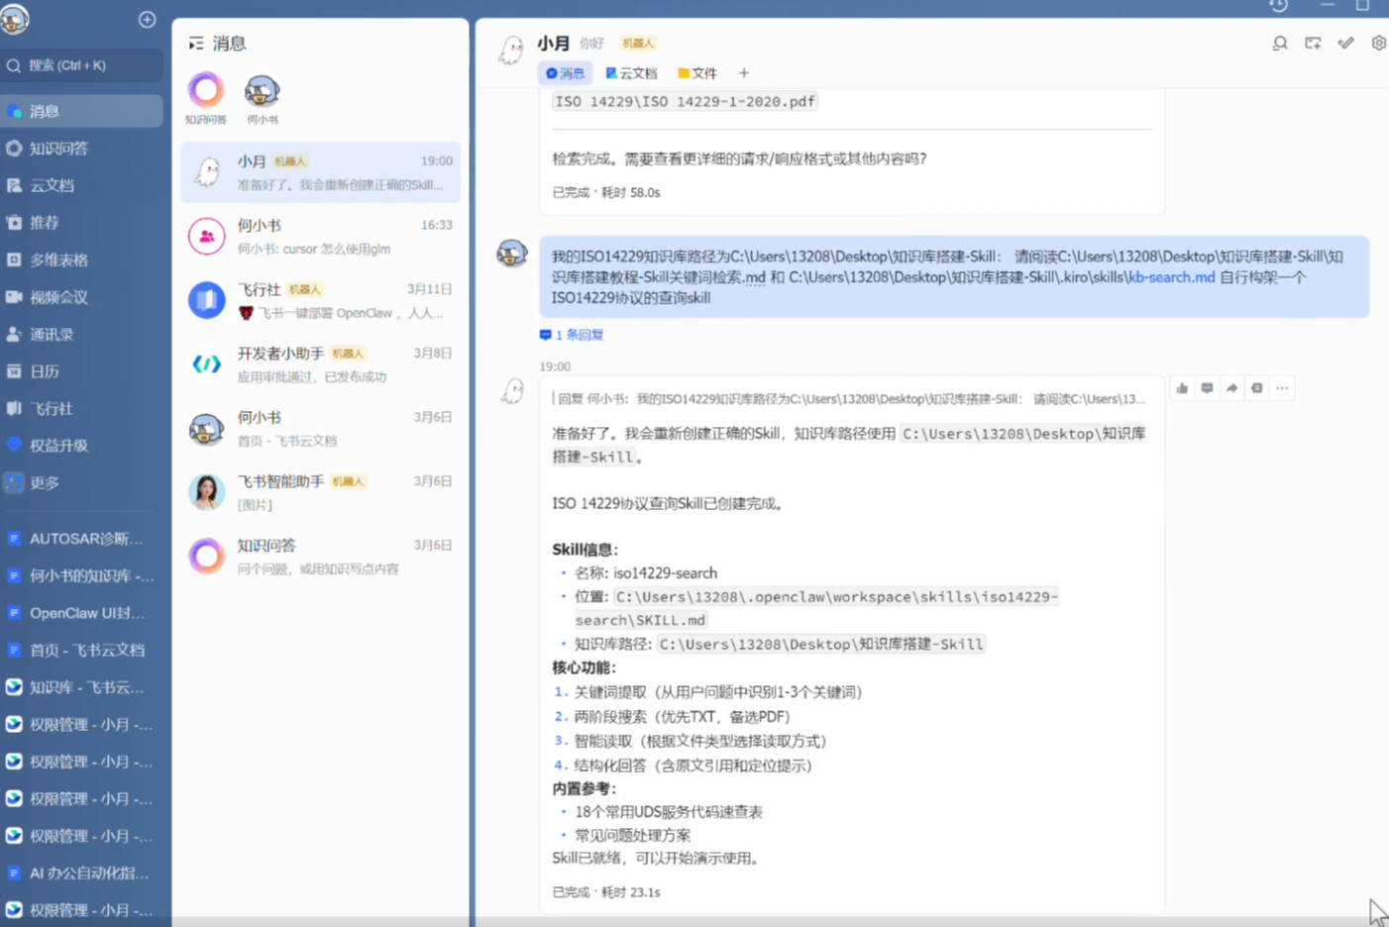Open chat settings via the gear icon
The height and width of the screenshot is (927, 1389).
1378,44
